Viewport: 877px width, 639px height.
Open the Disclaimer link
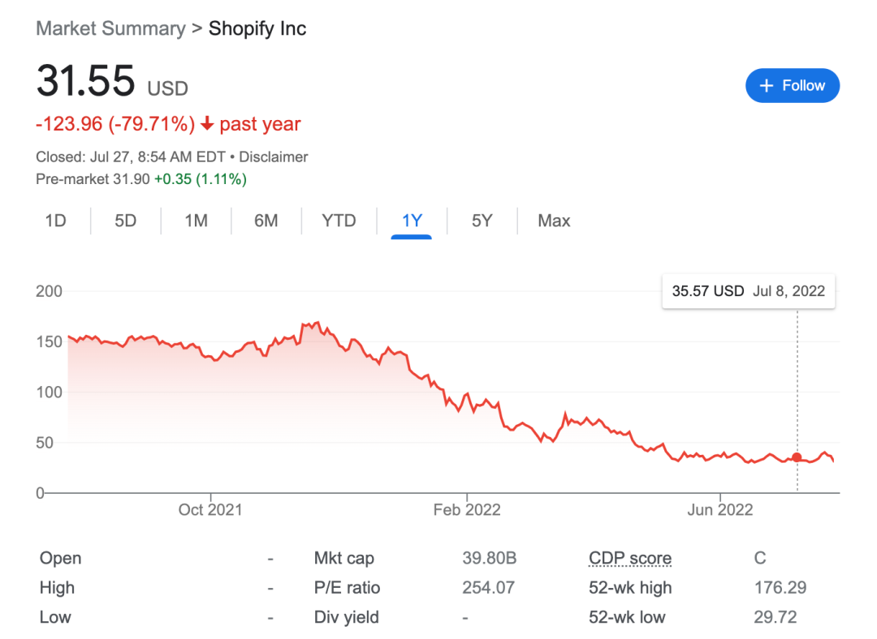click(274, 157)
